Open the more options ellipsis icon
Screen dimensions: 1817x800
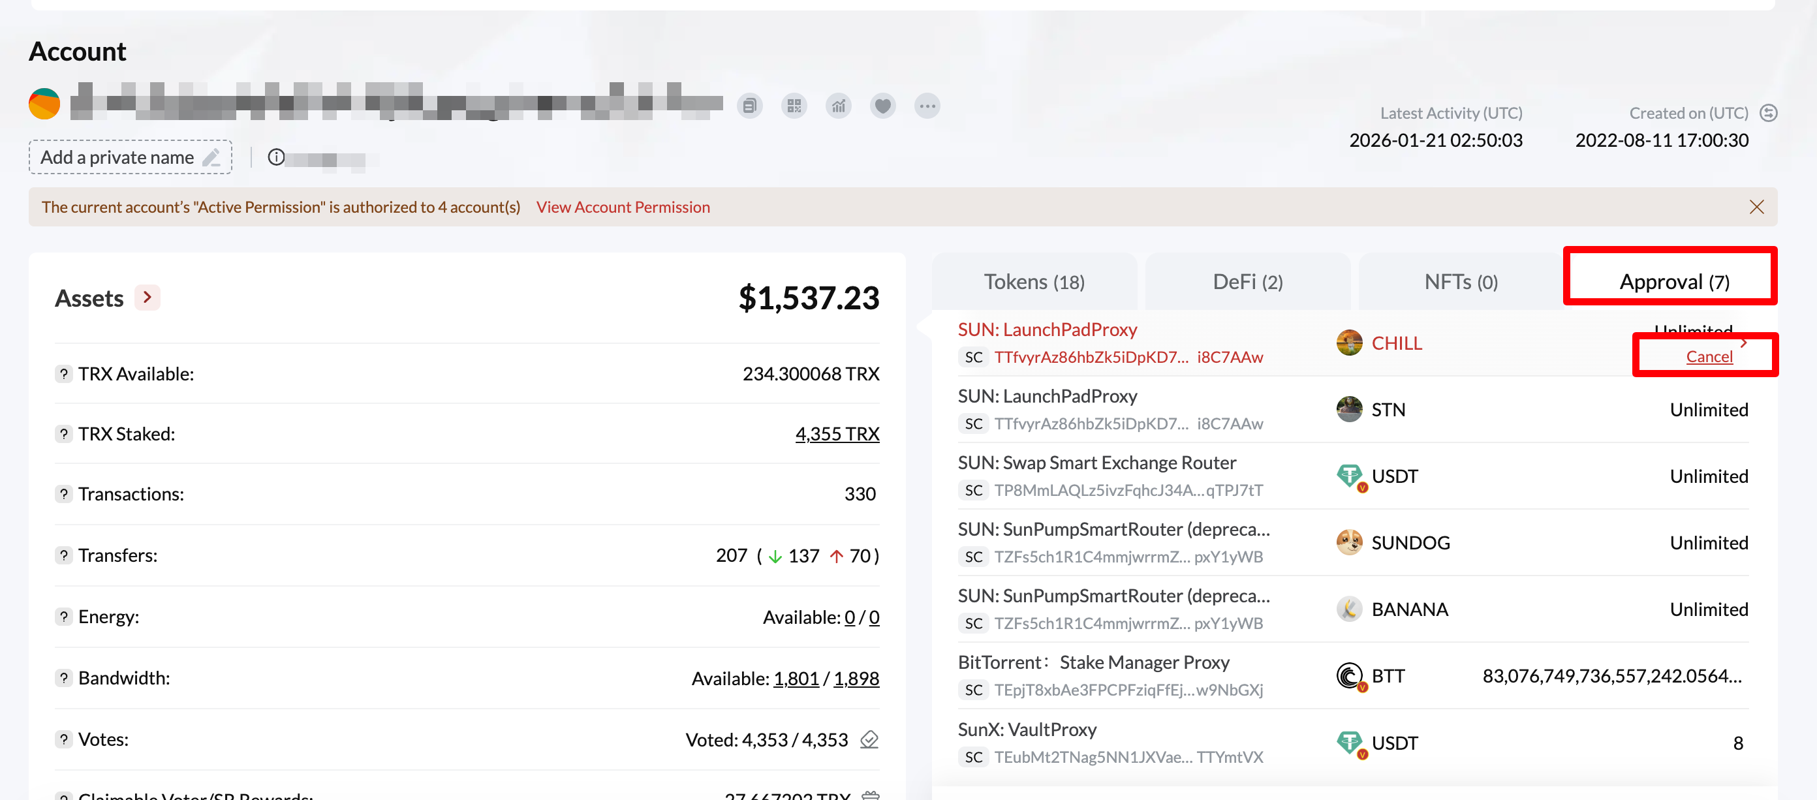tap(927, 106)
